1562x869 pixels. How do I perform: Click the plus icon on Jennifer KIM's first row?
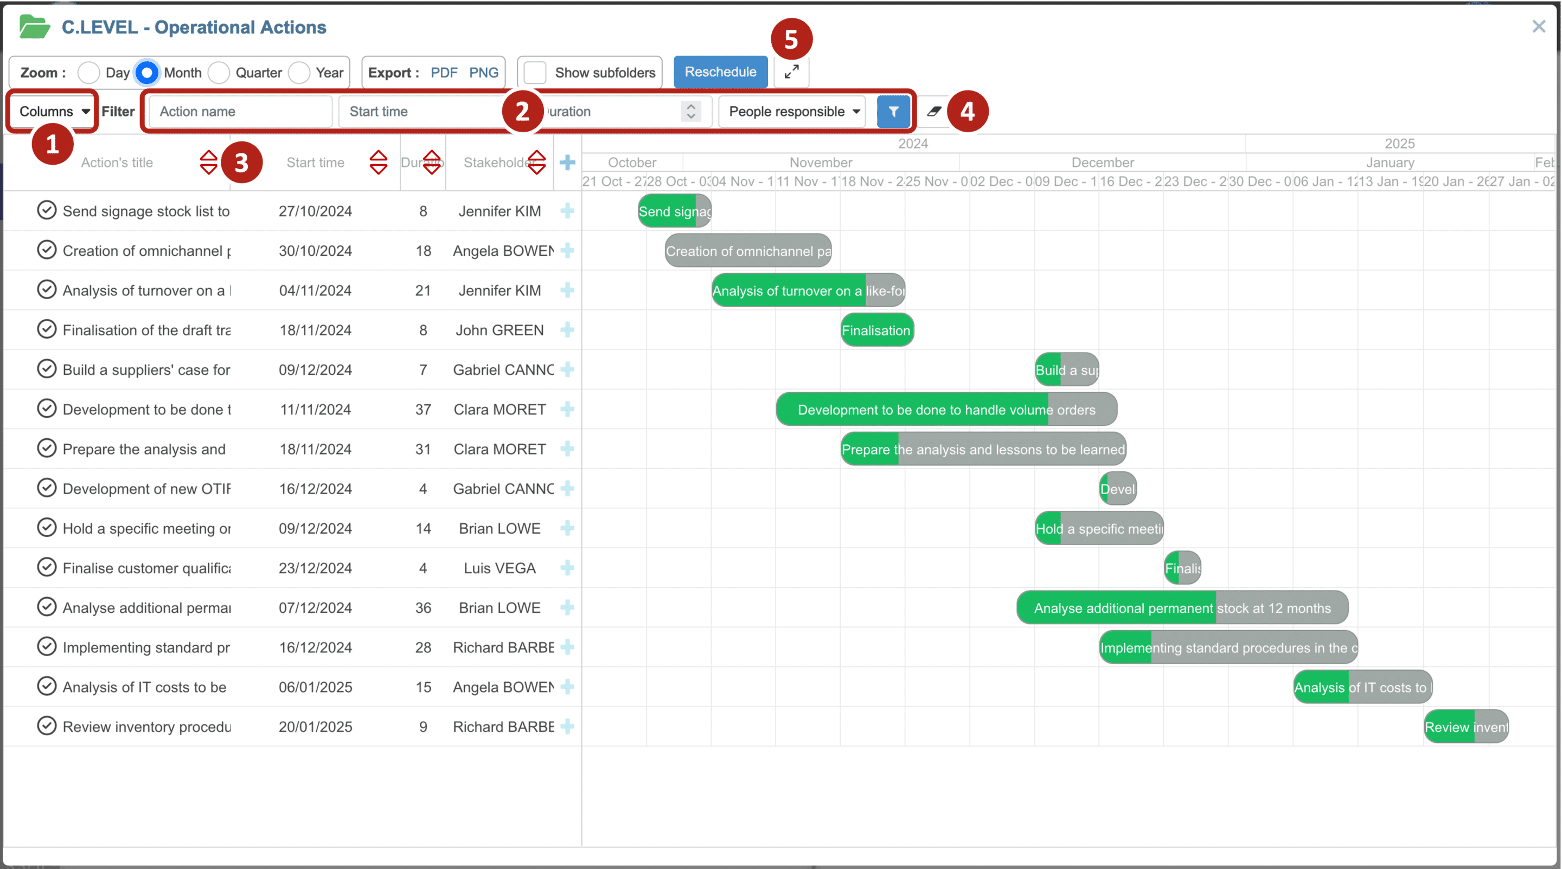[567, 211]
